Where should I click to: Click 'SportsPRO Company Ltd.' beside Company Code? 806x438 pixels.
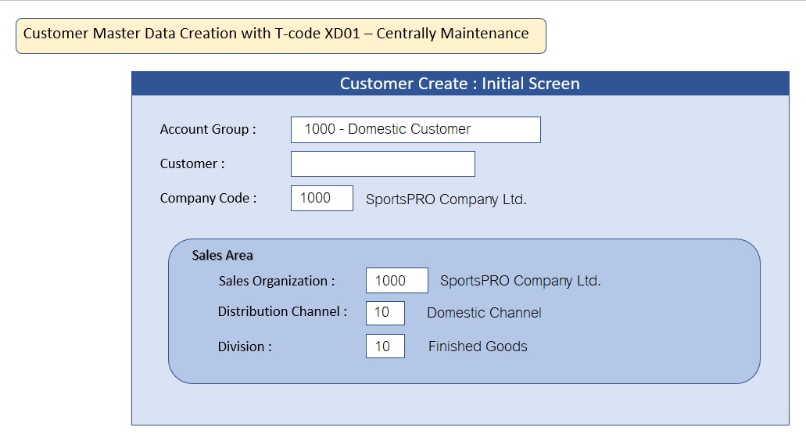446,199
